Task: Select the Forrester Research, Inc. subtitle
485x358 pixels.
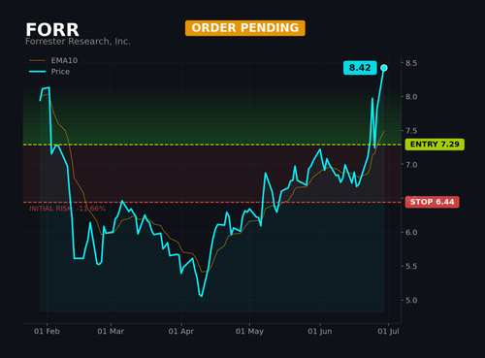Action: click(78, 42)
